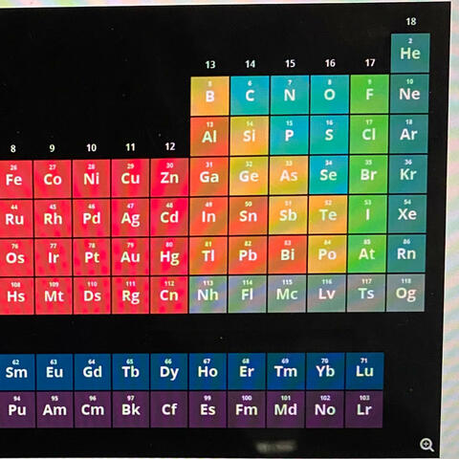Click the Oxygen (O) element cell

click(x=330, y=95)
